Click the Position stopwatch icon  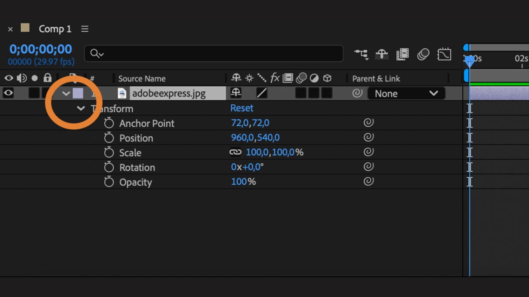pos(109,138)
